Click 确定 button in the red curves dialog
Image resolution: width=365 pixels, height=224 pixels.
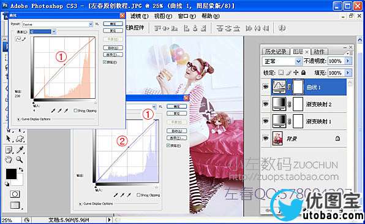coord(113,24)
